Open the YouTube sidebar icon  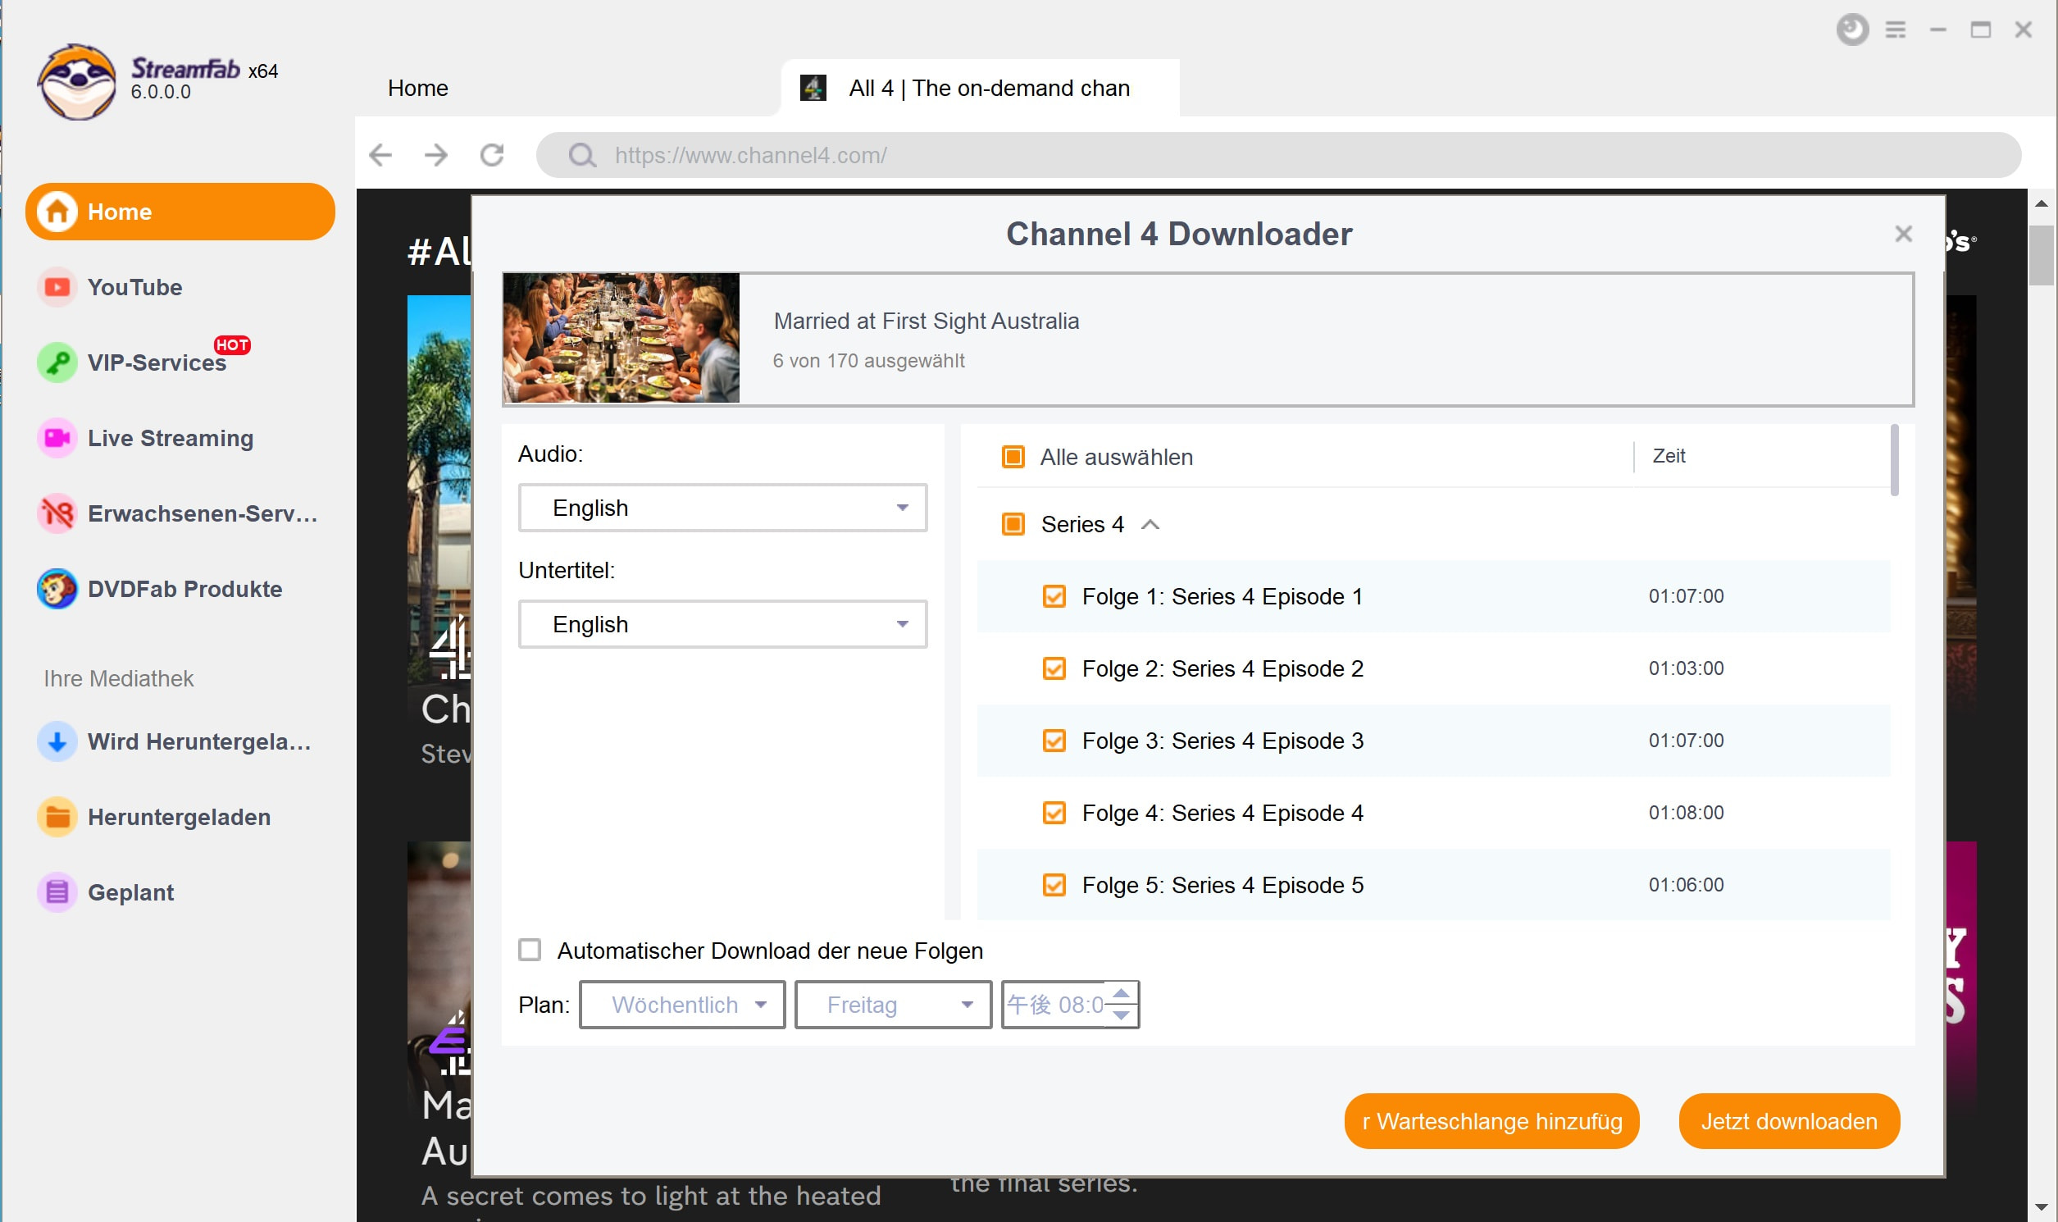coord(57,287)
